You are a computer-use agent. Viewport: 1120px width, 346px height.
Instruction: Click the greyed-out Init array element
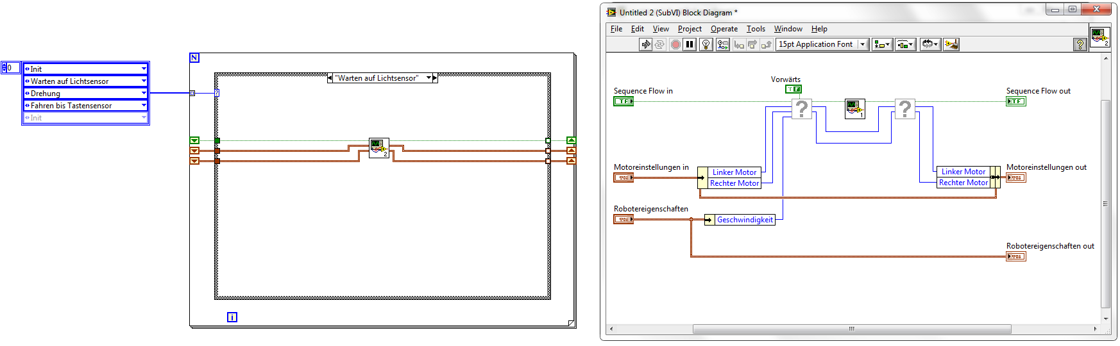click(85, 118)
